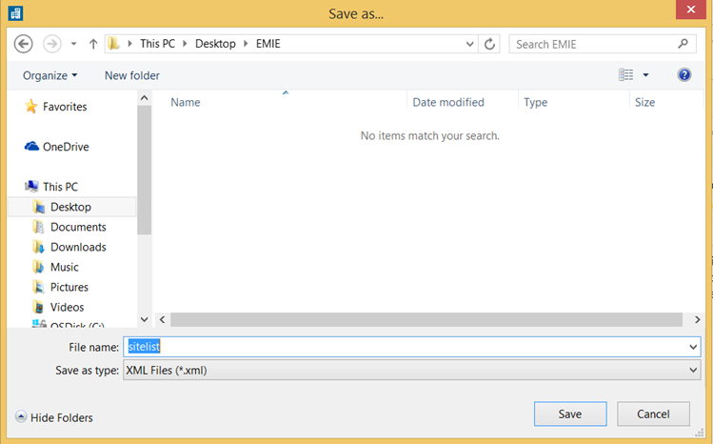Click the Downloads folder icon

pos(39,247)
